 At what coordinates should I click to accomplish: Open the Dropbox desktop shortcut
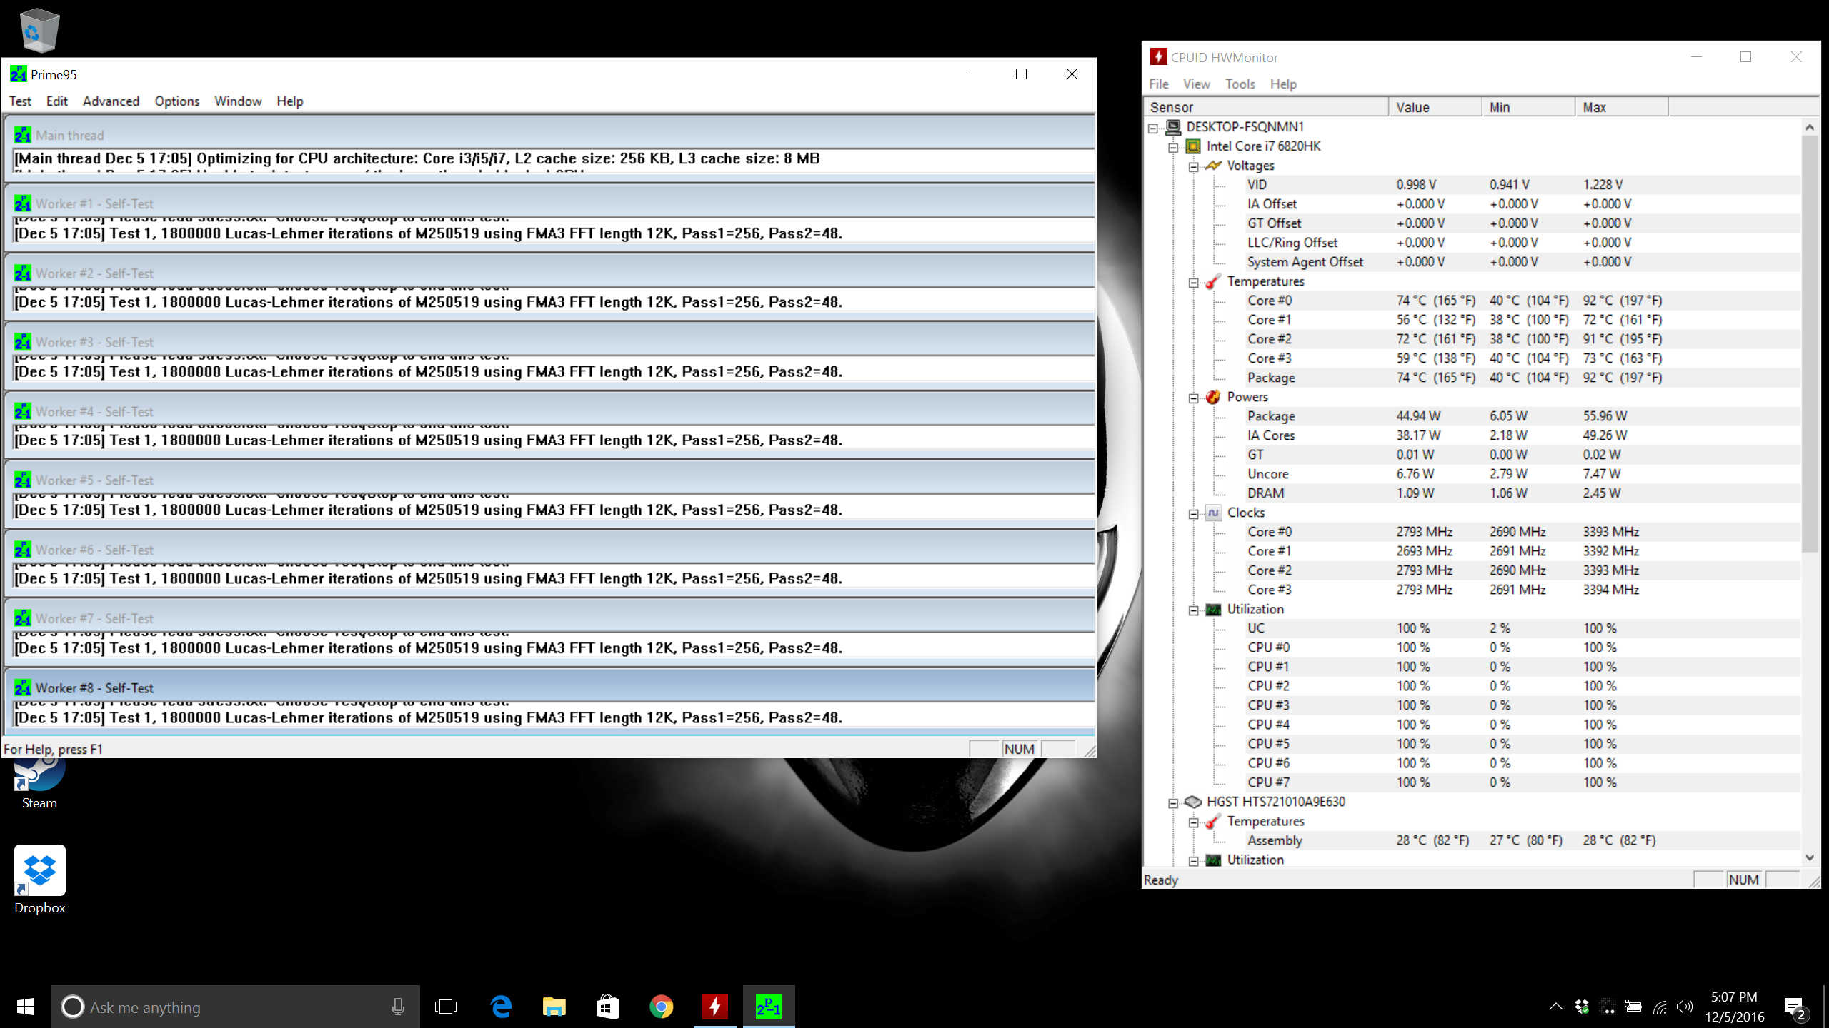click(x=39, y=880)
